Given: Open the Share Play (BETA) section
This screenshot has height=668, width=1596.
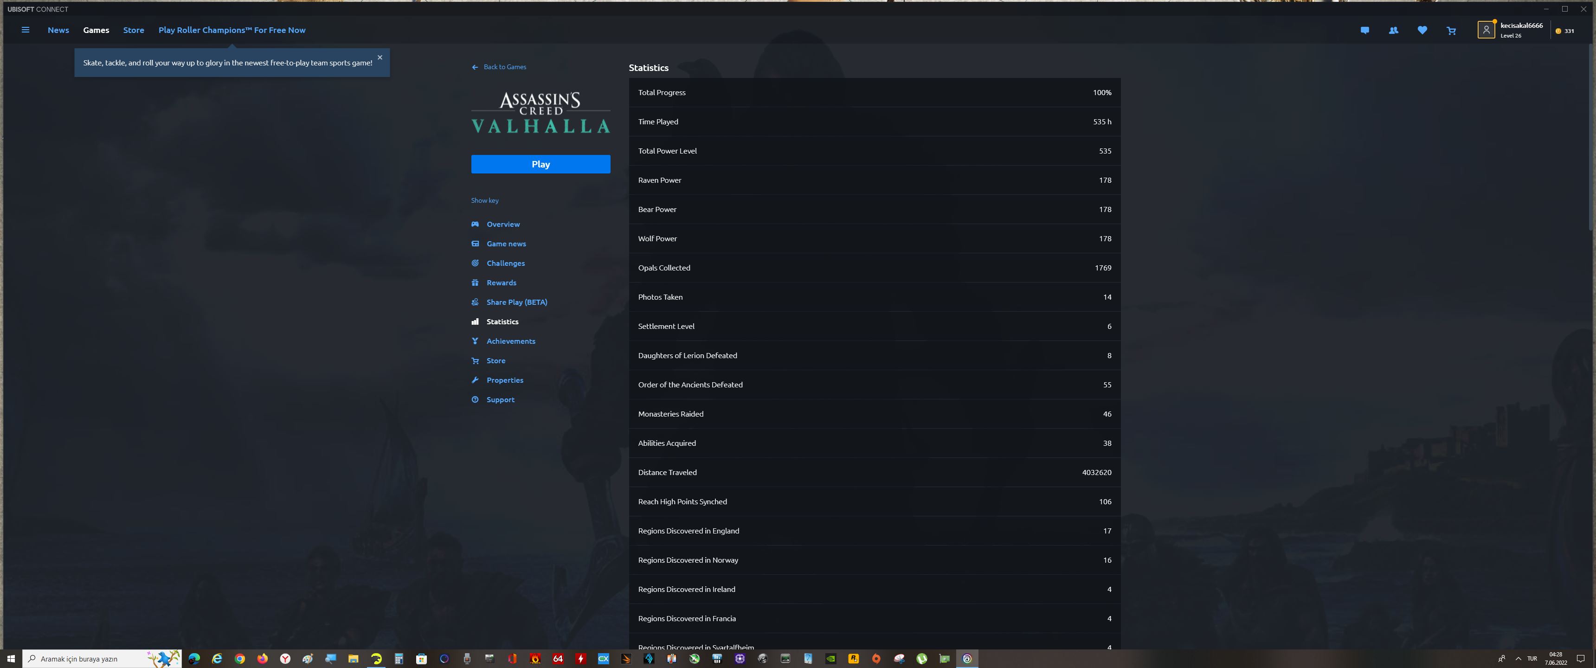Looking at the screenshot, I should (517, 302).
